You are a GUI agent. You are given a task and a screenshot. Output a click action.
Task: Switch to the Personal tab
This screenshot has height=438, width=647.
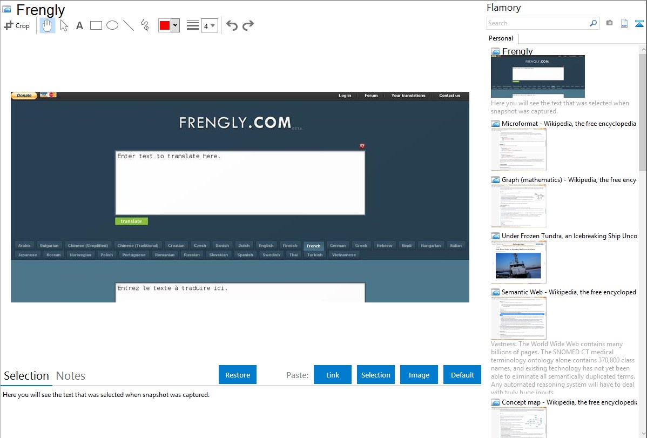(501, 38)
